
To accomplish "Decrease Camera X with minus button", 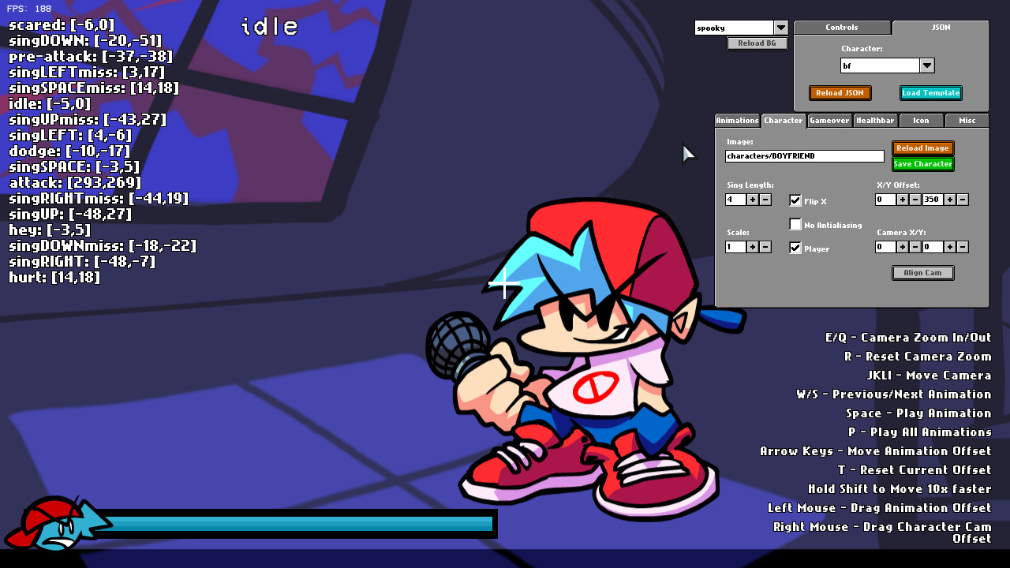I will click(x=915, y=247).
